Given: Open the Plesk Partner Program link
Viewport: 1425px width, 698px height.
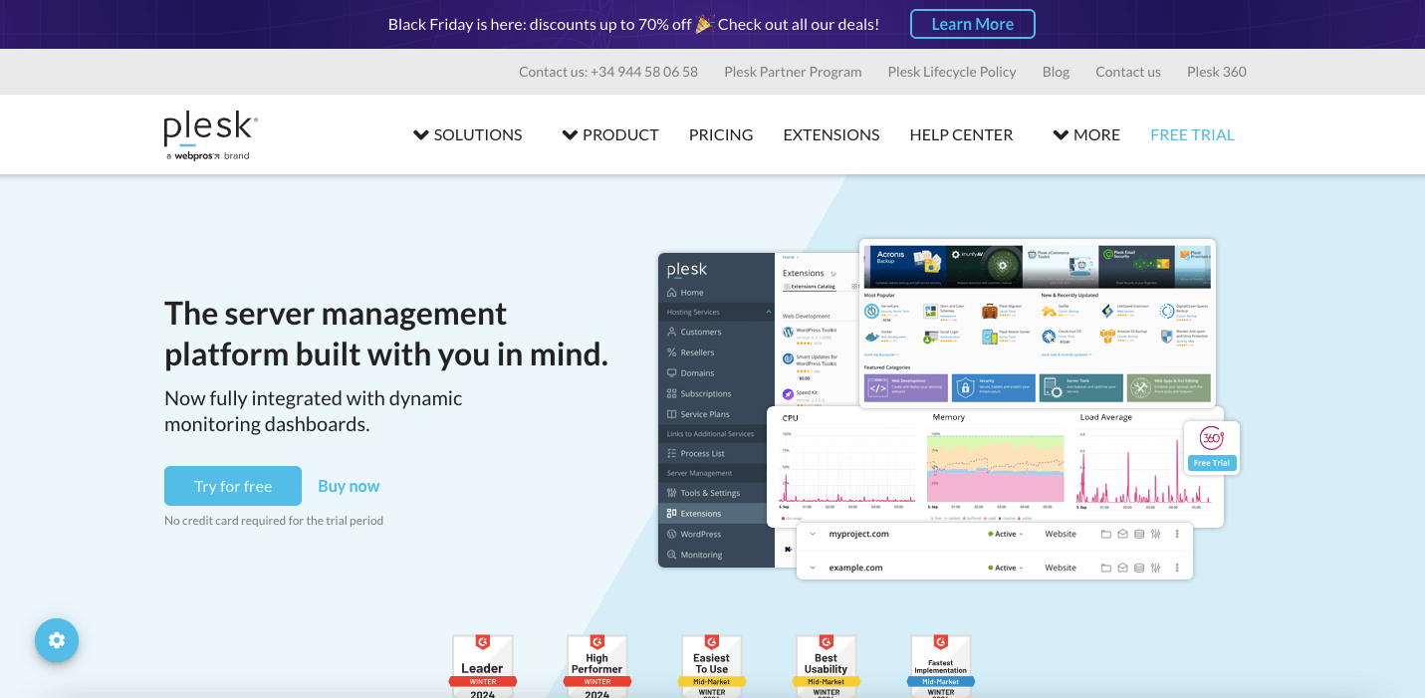Looking at the screenshot, I should (x=793, y=72).
